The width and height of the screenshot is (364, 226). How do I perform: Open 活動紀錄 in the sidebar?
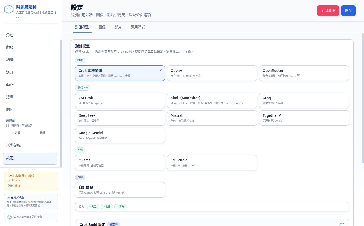click(30, 145)
